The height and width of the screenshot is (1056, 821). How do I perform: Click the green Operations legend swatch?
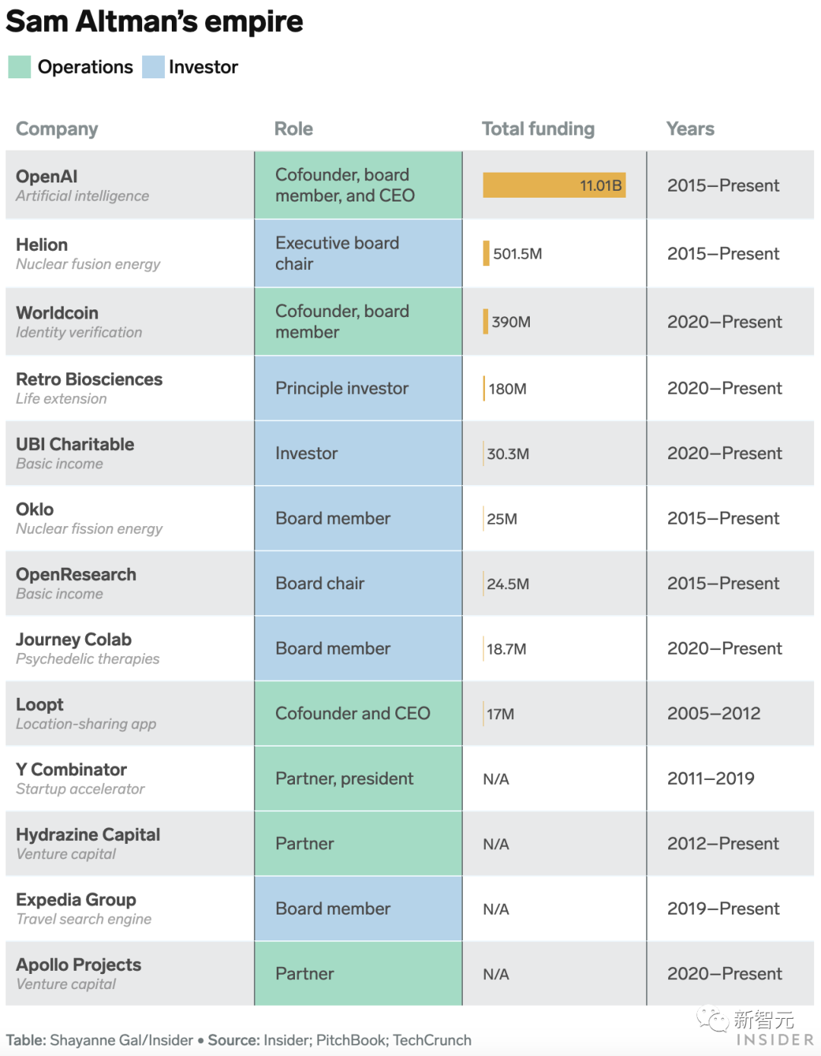coord(20,67)
